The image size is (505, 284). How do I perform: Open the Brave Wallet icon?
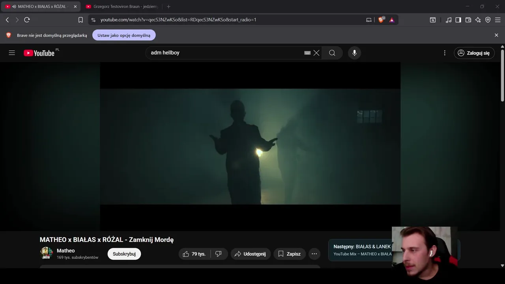pyautogui.click(x=468, y=20)
